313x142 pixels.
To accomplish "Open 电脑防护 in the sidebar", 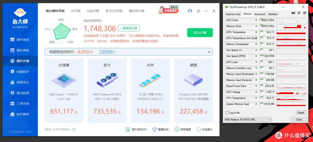I will click(x=20, y=72).
